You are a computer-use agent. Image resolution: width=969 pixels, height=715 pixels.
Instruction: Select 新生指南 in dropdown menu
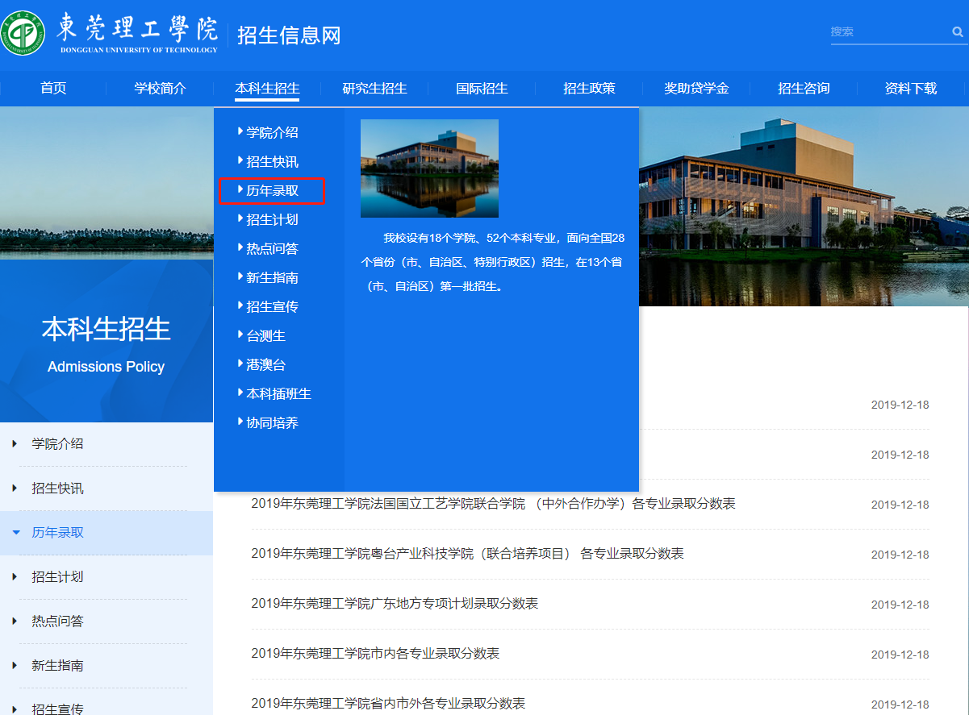(x=272, y=277)
